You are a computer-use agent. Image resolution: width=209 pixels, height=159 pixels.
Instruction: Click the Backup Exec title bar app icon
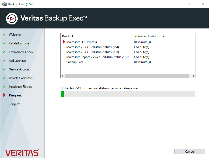[x=4, y=4]
